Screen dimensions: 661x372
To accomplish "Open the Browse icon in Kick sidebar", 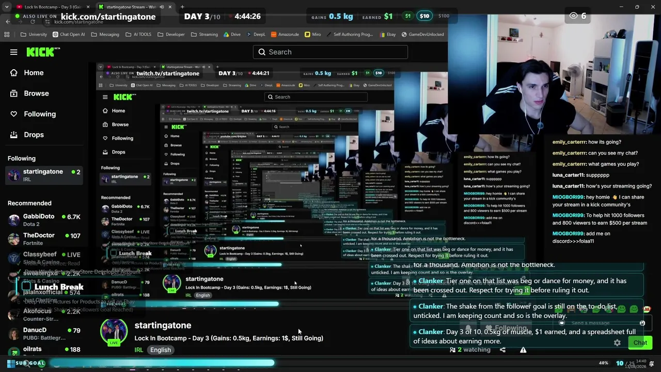I will (x=14, y=94).
